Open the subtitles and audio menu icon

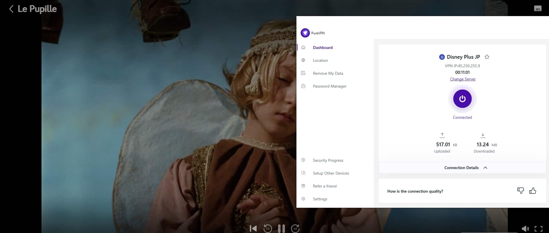(538, 9)
